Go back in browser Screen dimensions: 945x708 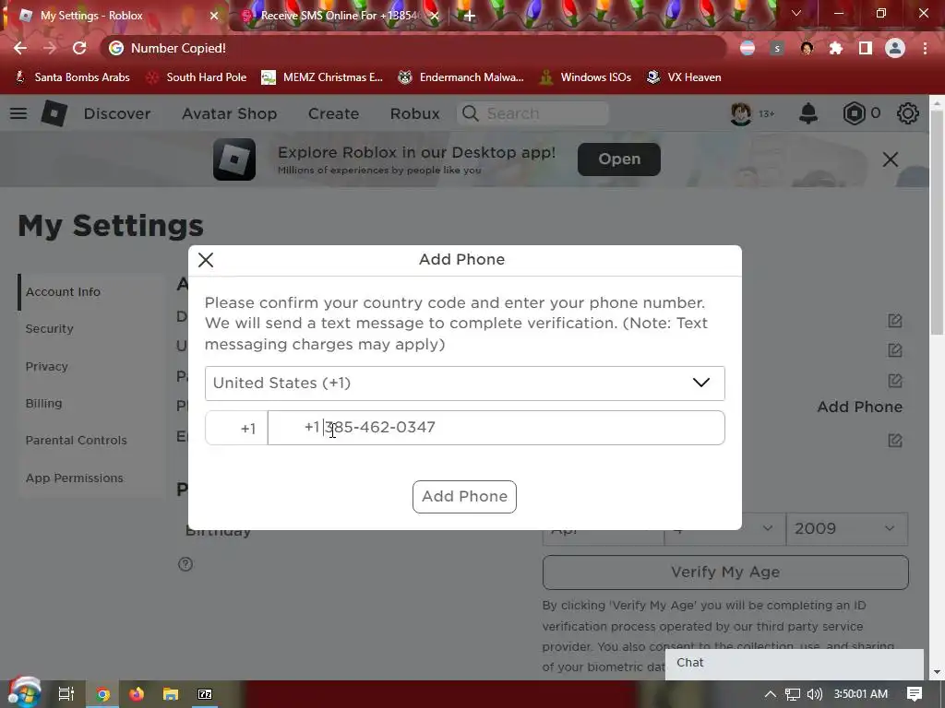pyautogui.click(x=20, y=48)
